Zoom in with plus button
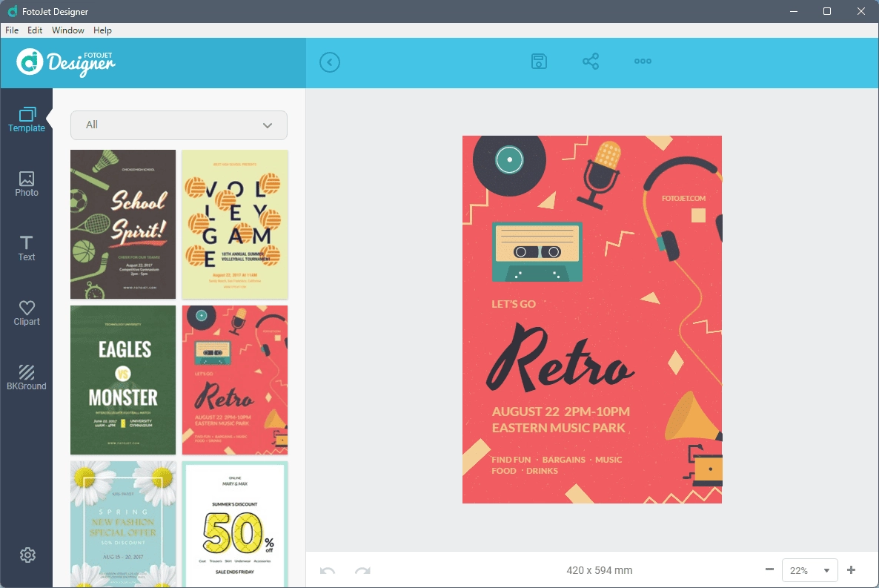879x588 pixels. (851, 569)
